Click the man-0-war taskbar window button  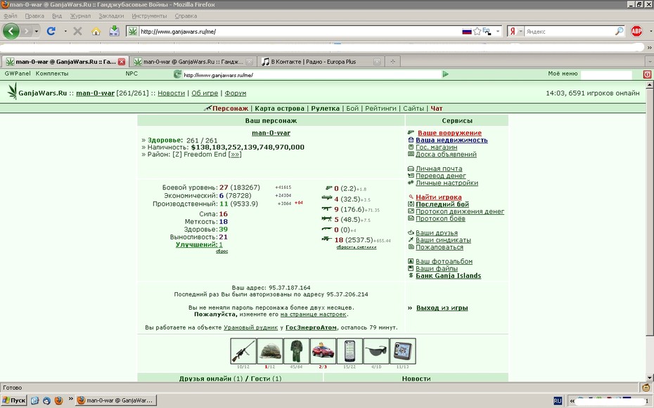click(x=115, y=400)
